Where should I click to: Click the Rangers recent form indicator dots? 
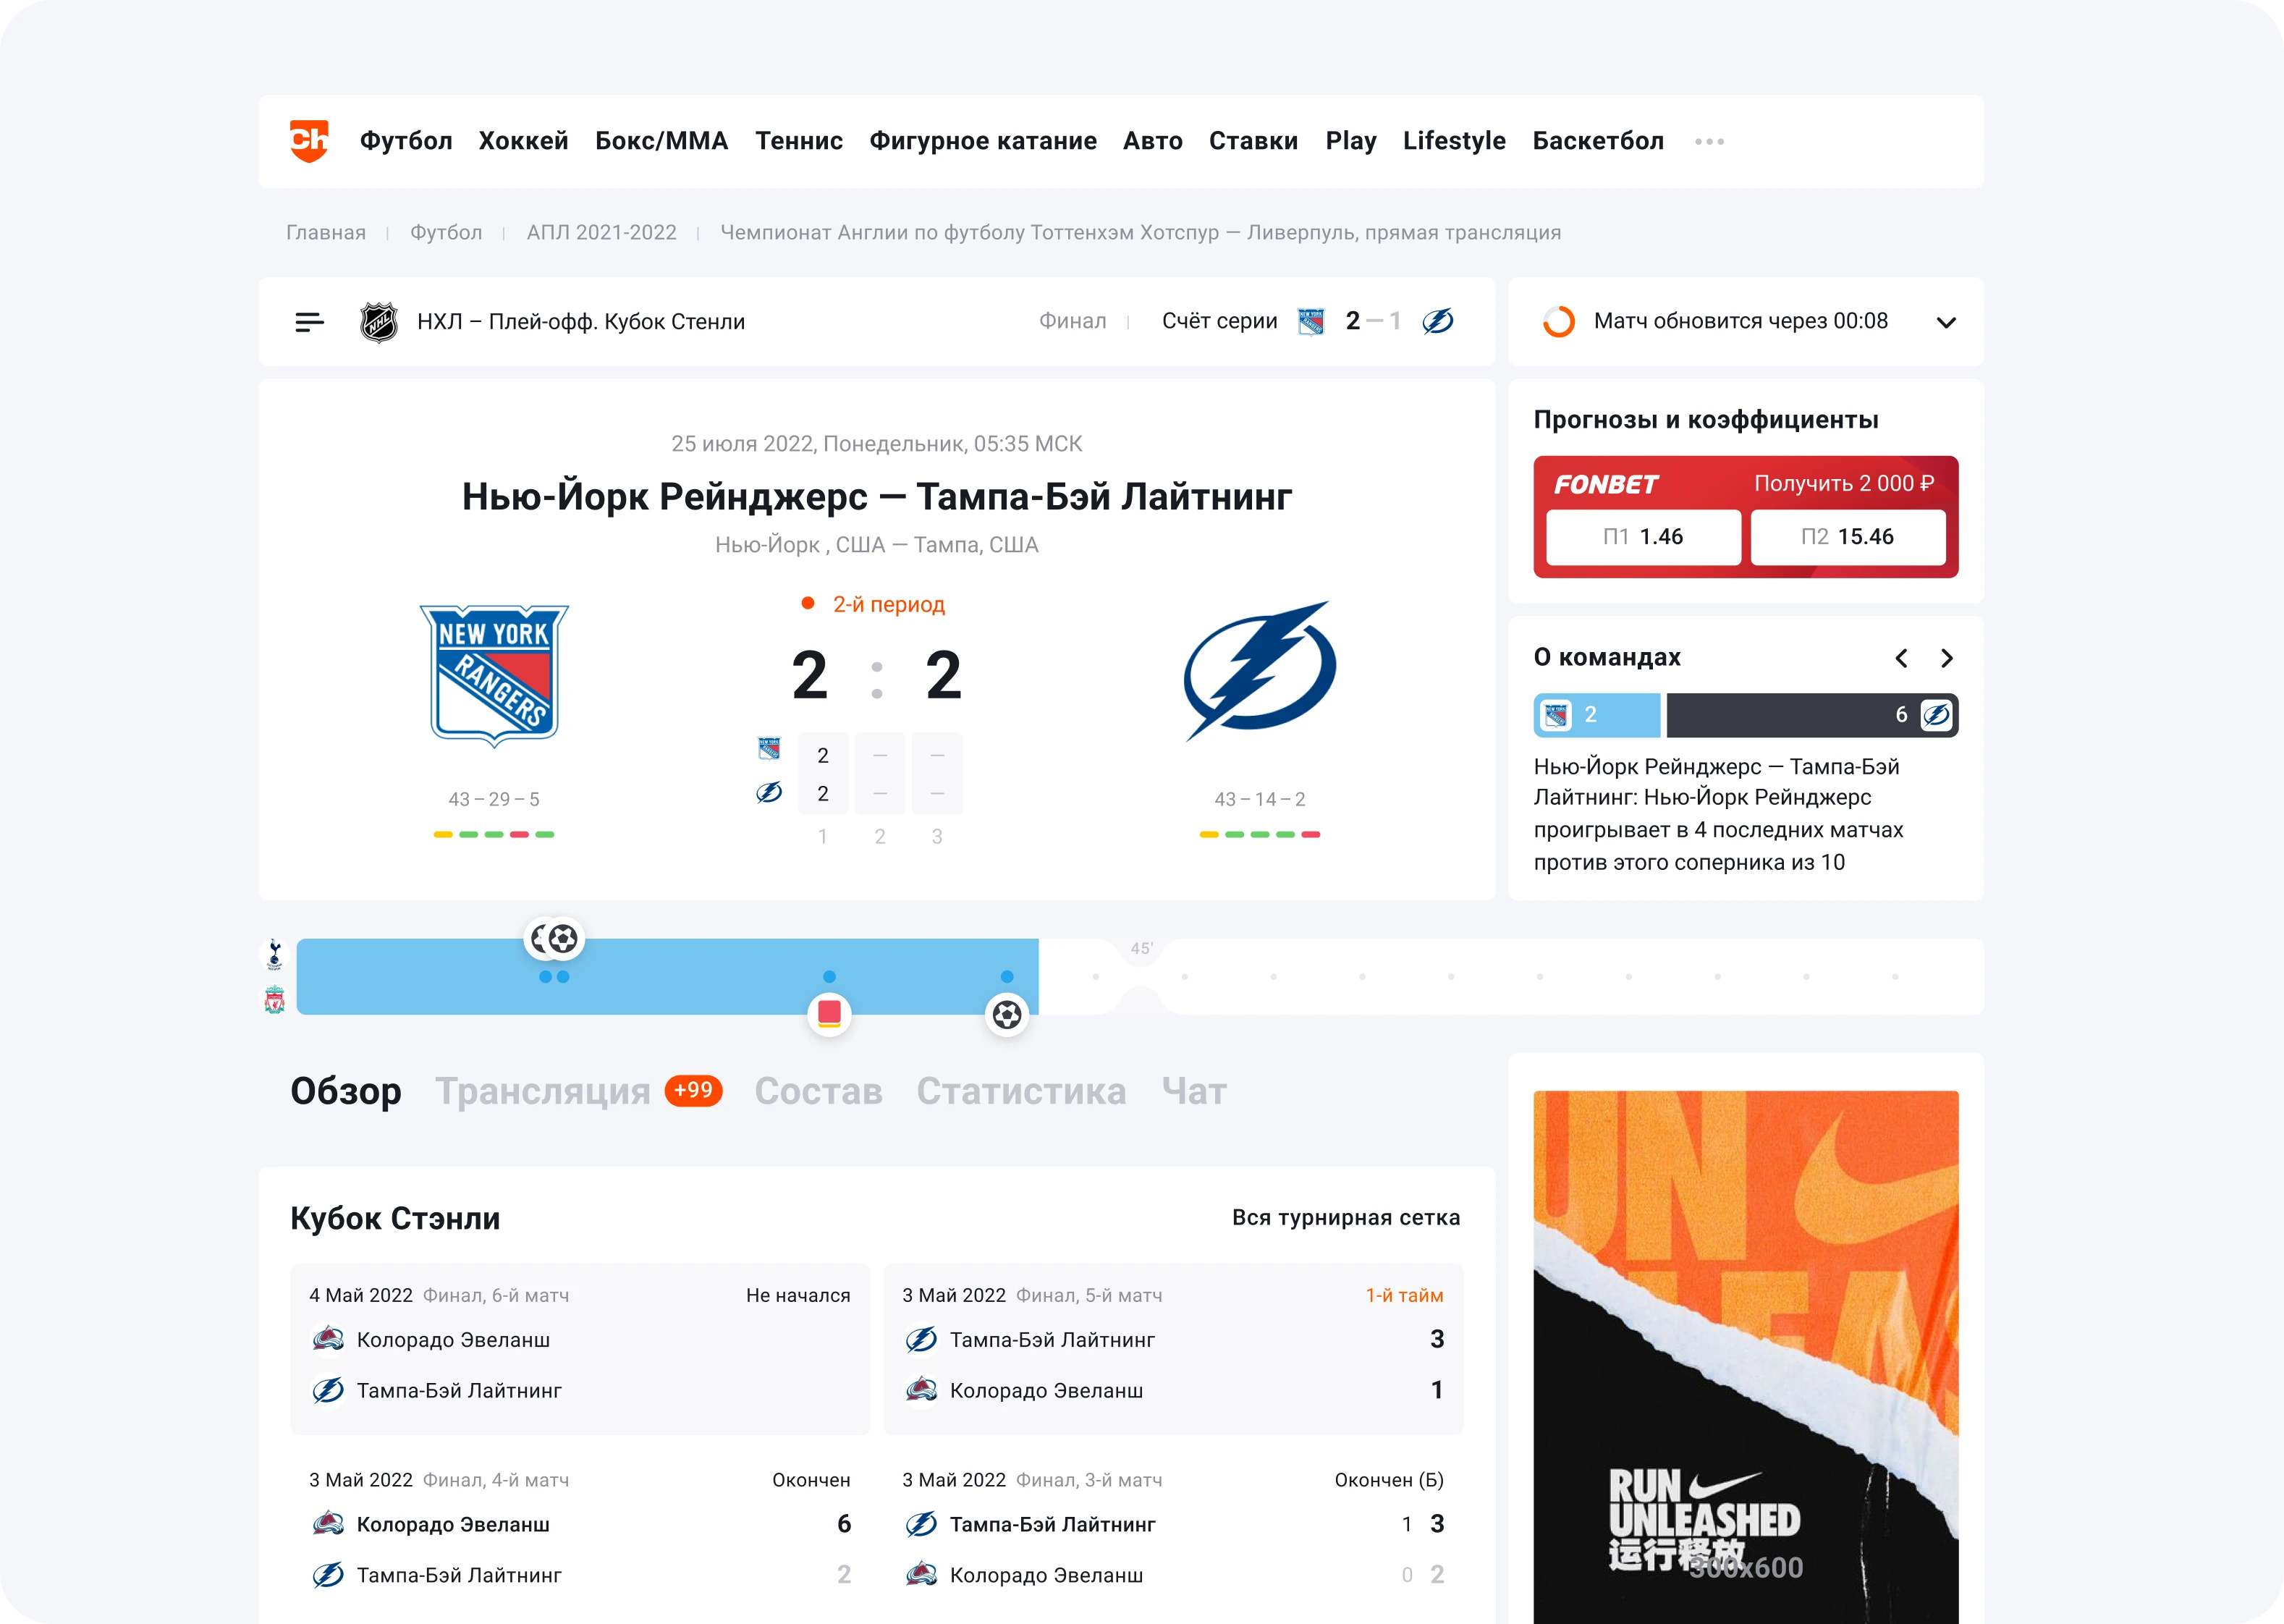coord(494,834)
